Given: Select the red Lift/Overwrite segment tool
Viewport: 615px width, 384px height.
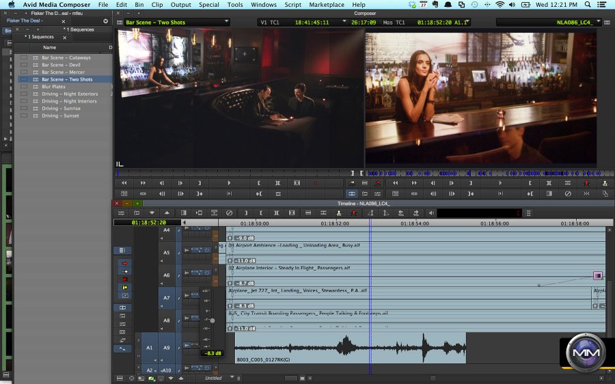Looking at the screenshot, I should [124, 263].
